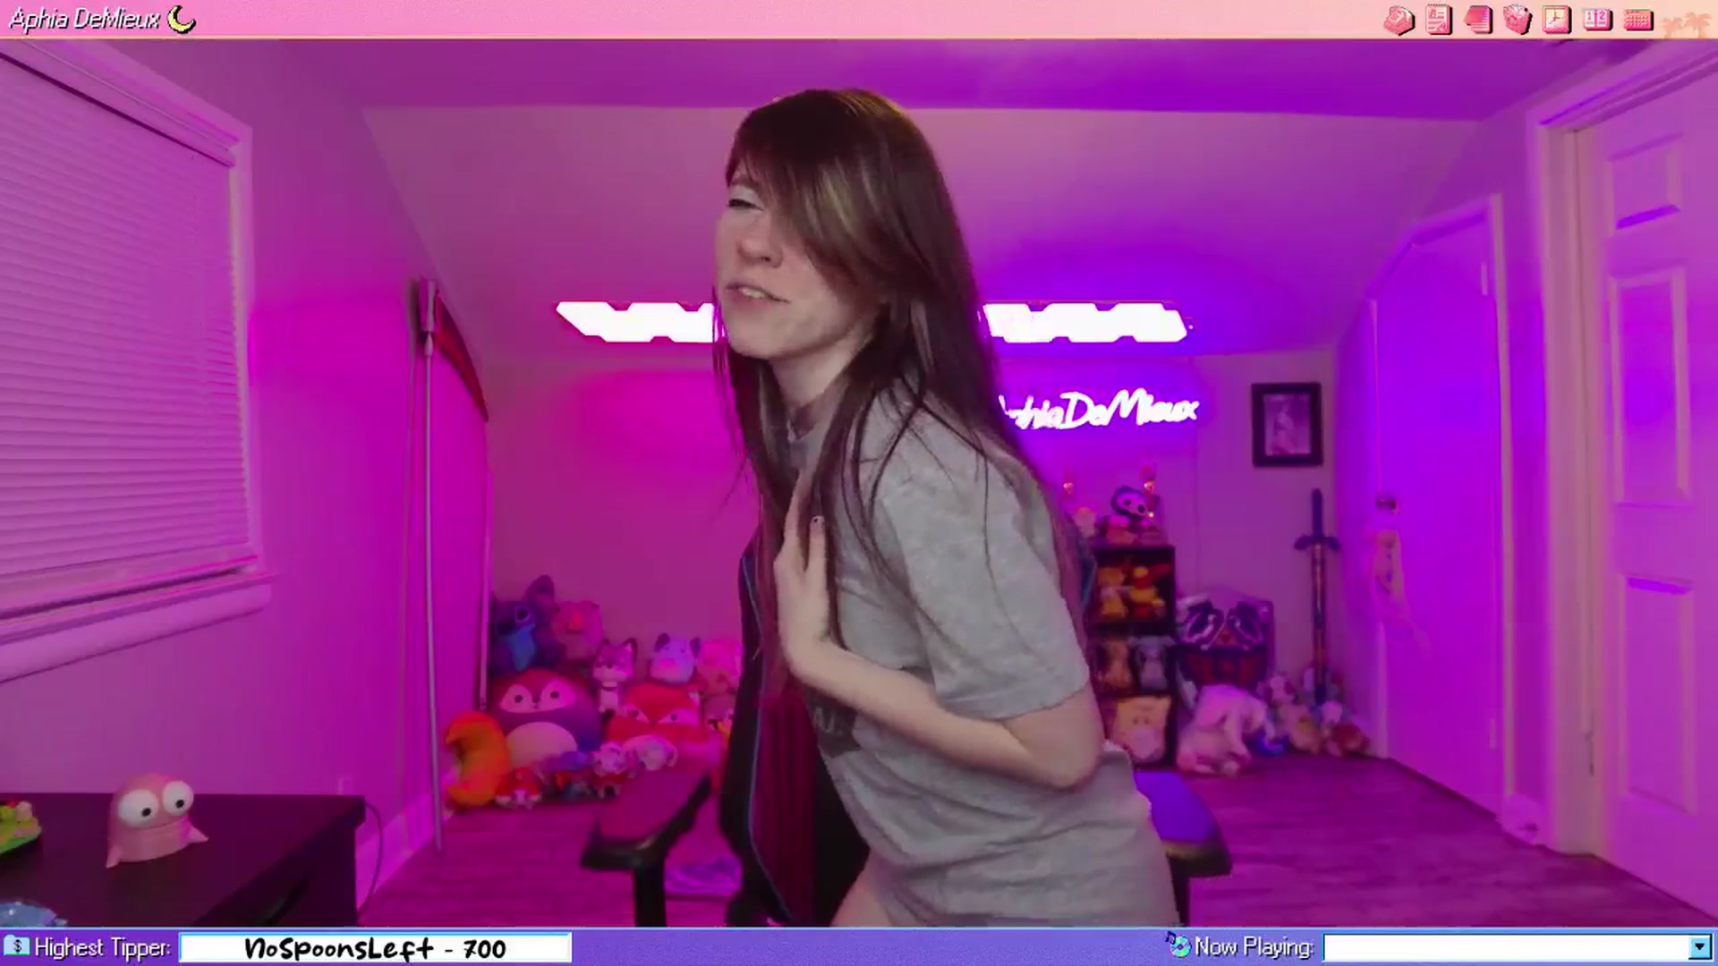Viewport: 1718px width, 966px height.
Task: Click the 'Aphia DeMieux' title text
Action: 85,19
